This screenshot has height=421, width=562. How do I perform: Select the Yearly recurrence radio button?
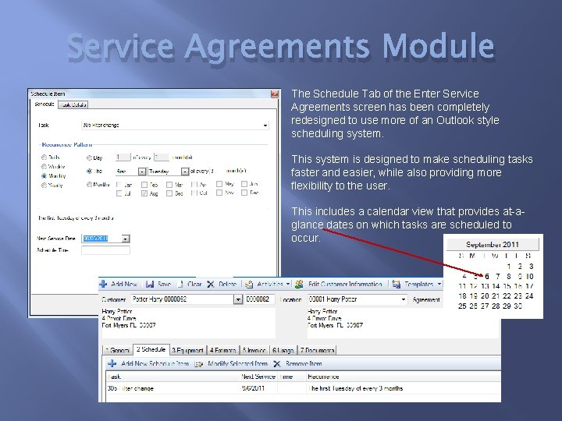44,185
